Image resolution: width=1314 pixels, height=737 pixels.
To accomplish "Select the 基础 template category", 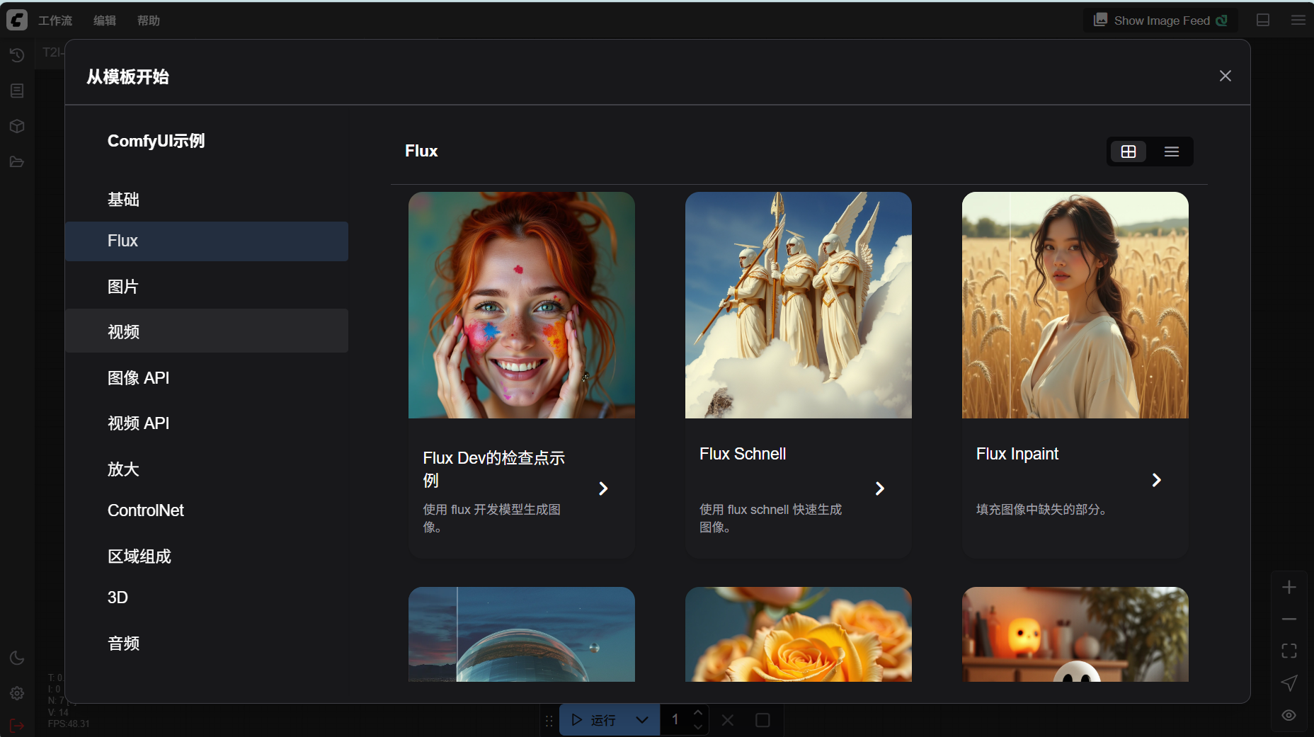I will tap(207, 200).
